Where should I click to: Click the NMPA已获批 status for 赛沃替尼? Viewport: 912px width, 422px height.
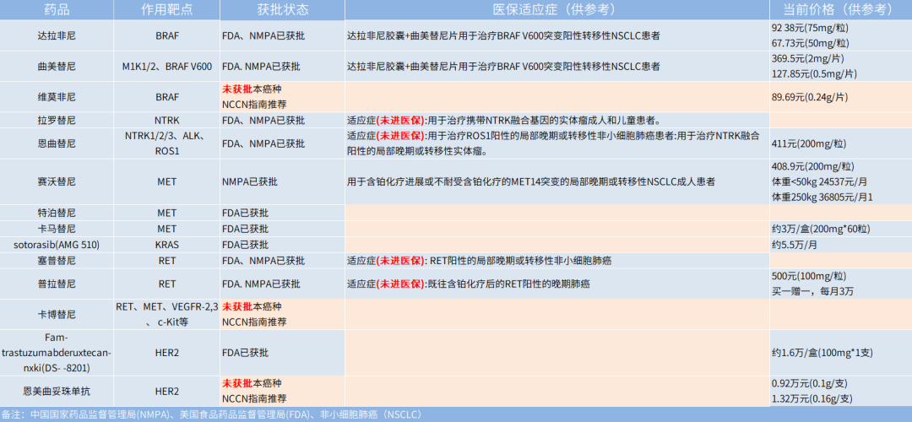point(249,181)
